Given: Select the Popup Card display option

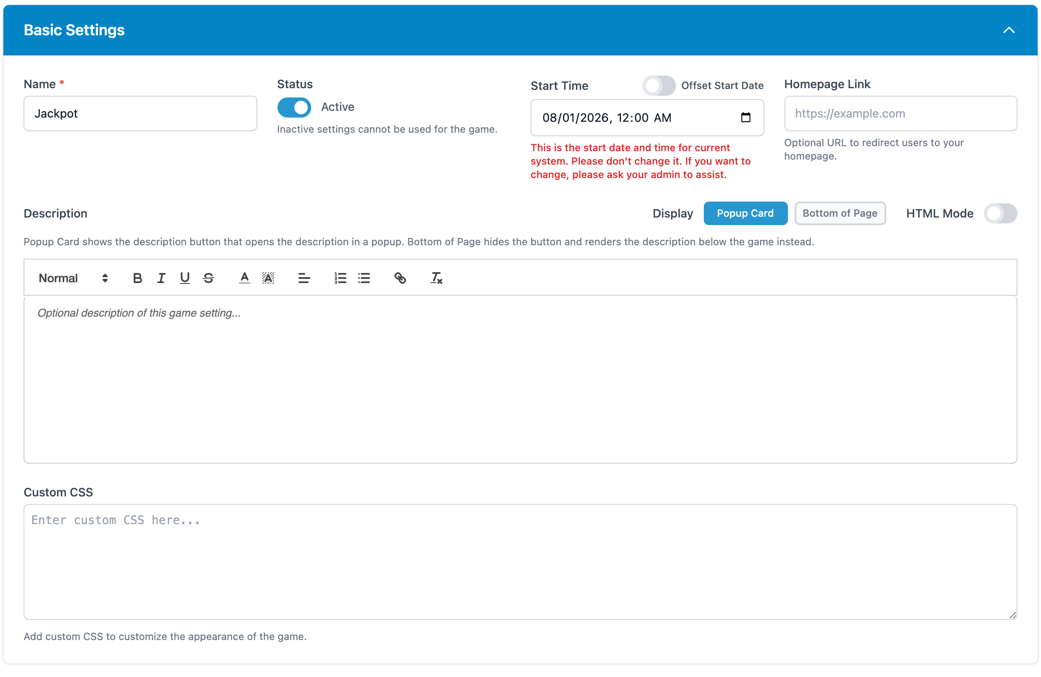Looking at the screenshot, I should pyautogui.click(x=745, y=213).
